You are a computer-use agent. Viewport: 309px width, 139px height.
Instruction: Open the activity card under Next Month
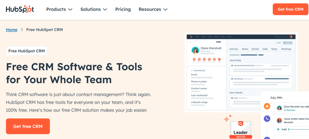(x=245, y=101)
